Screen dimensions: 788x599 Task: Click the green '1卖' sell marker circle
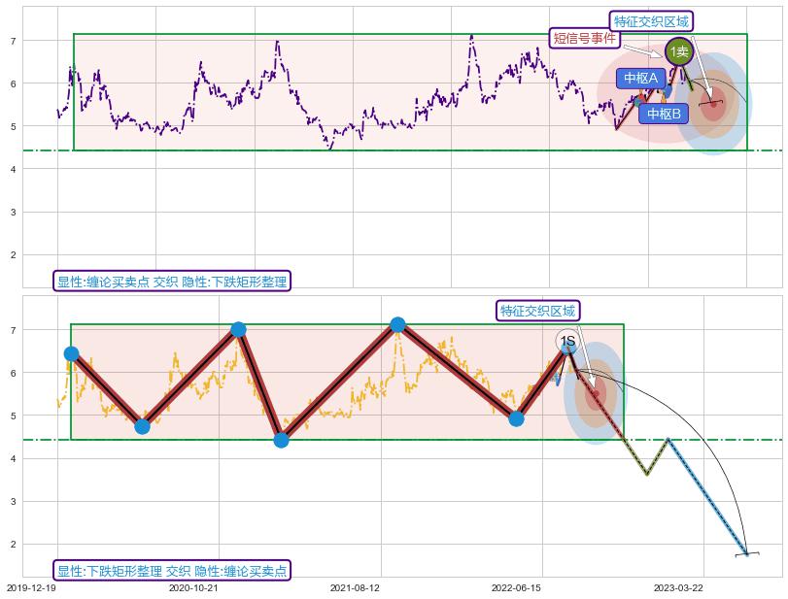pyautogui.click(x=678, y=51)
